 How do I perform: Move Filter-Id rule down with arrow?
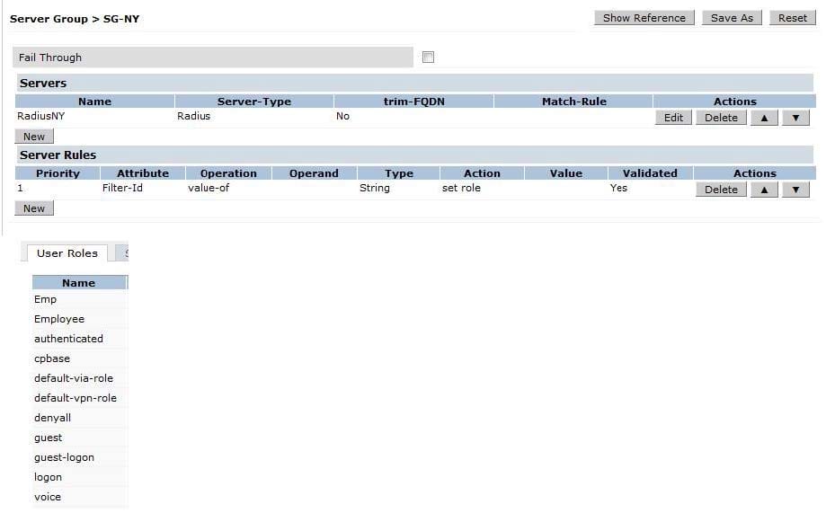coord(795,189)
